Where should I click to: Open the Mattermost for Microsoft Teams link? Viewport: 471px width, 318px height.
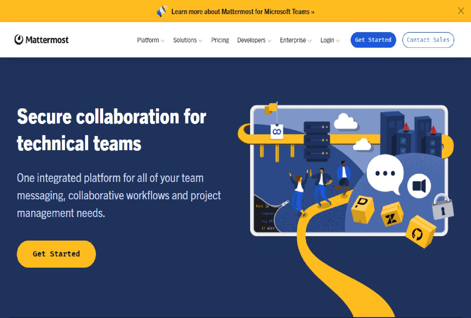[x=243, y=12]
